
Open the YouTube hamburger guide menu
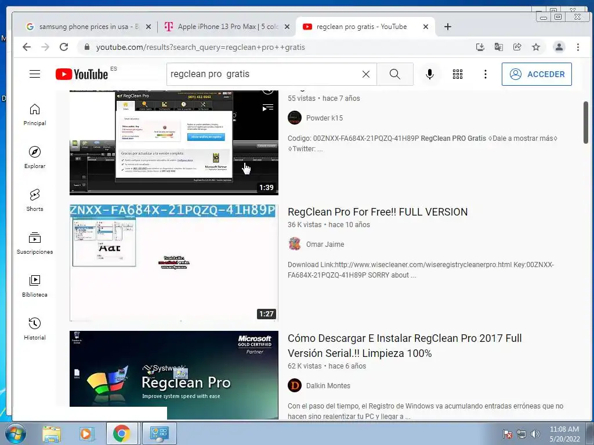(35, 74)
